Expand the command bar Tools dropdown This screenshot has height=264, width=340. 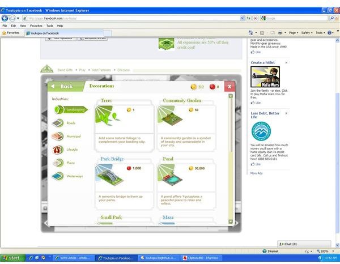pyautogui.click(x=320, y=33)
